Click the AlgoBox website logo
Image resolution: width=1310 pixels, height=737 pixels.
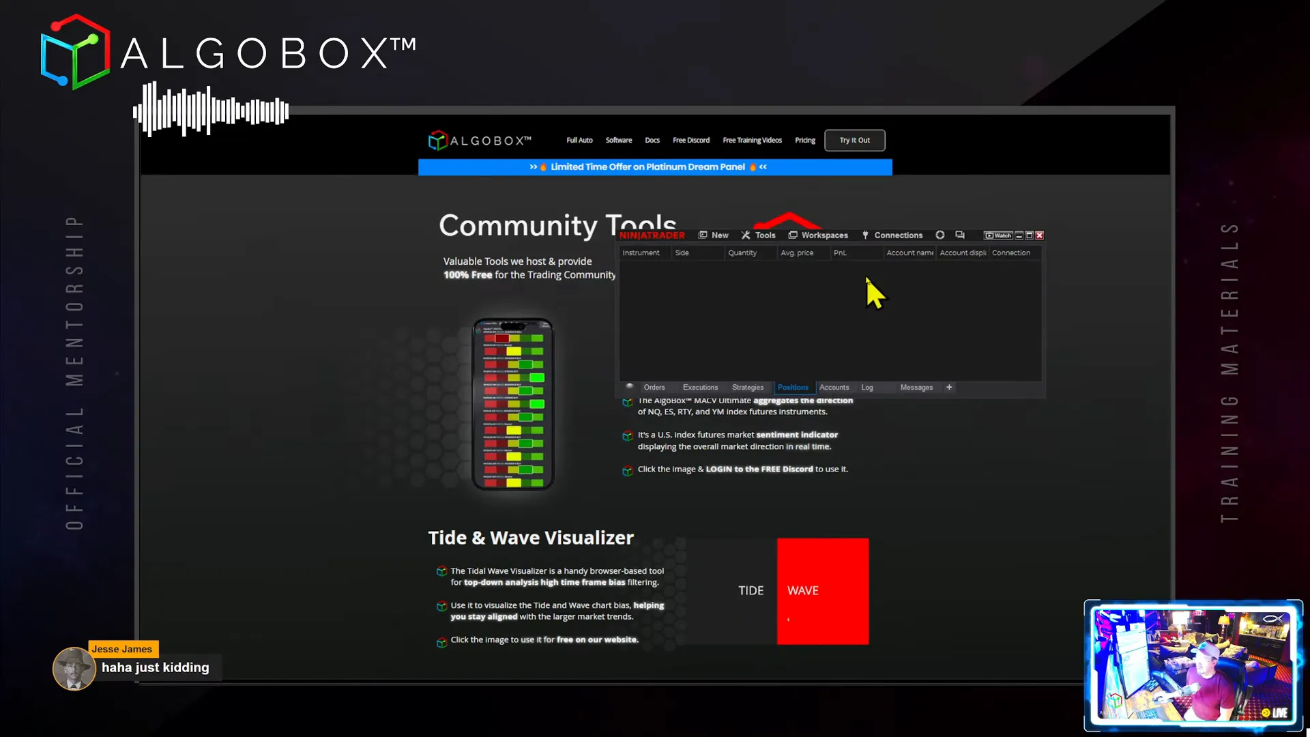coord(479,141)
